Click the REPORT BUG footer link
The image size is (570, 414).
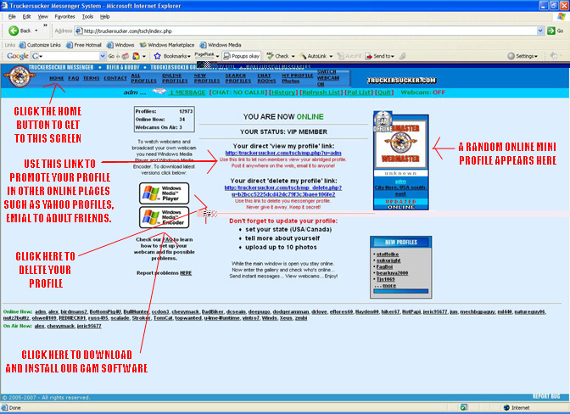[x=546, y=396]
